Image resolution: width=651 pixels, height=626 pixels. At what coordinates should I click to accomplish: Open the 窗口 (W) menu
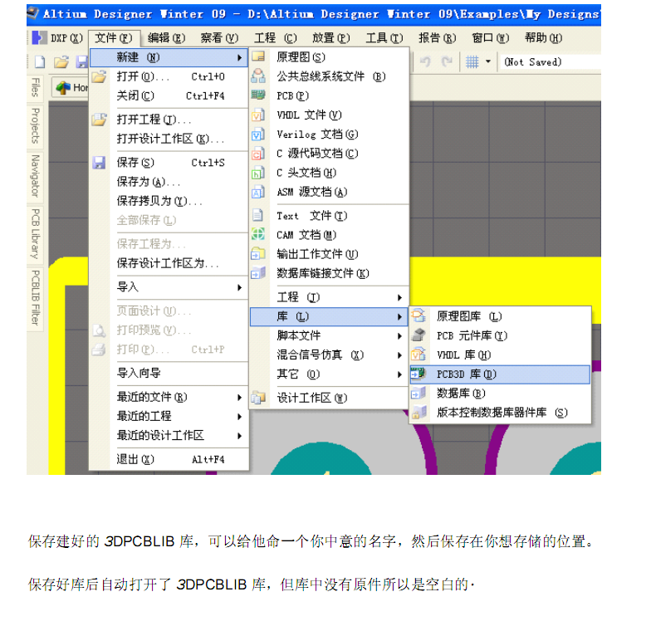[x=490, y=38]
